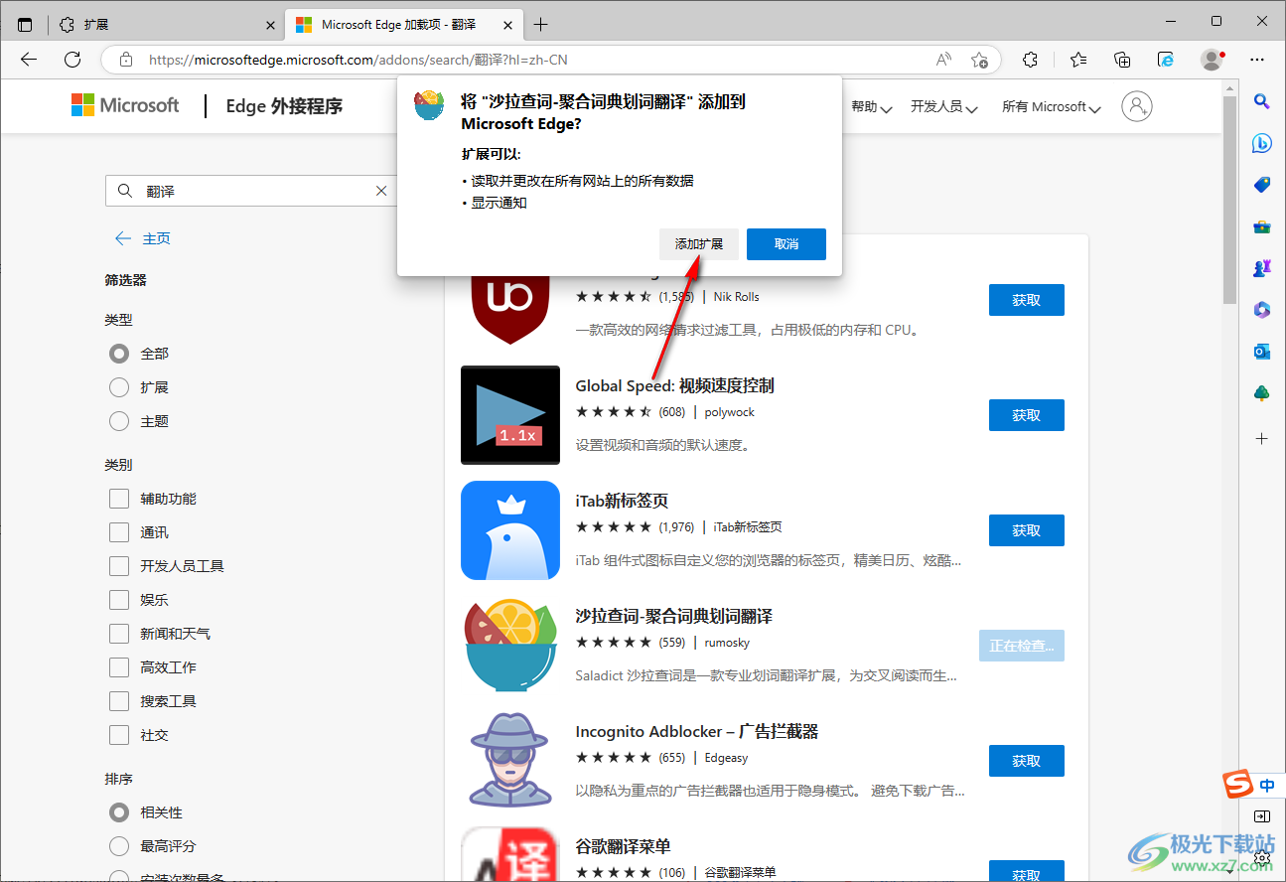Screen dimensions: 1286x882
Task: Select the 全部 type radio button
Action: point(119,354)
